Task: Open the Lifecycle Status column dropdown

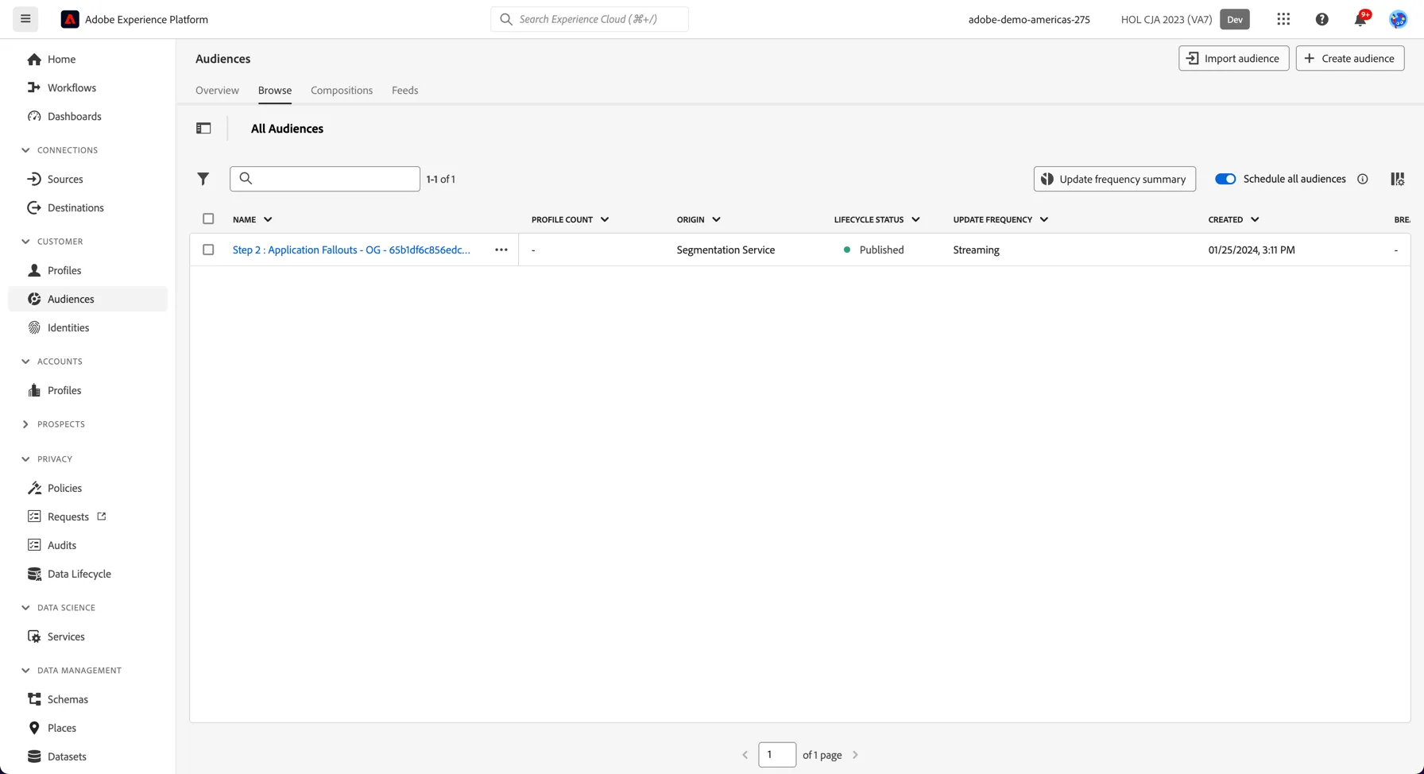Action: pyautogui.click(x=915, y=219)
